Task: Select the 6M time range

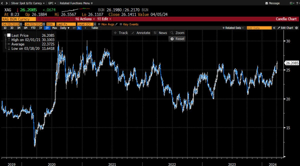Action: click(26, 28)
